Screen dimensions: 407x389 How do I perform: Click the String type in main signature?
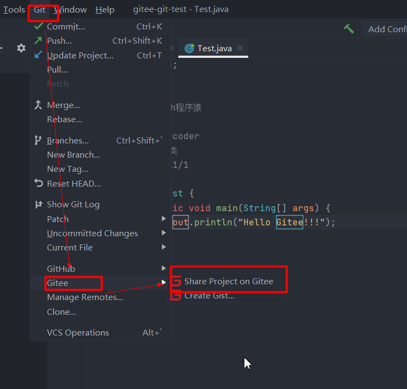pyautogui.click(x=259, y=208)
